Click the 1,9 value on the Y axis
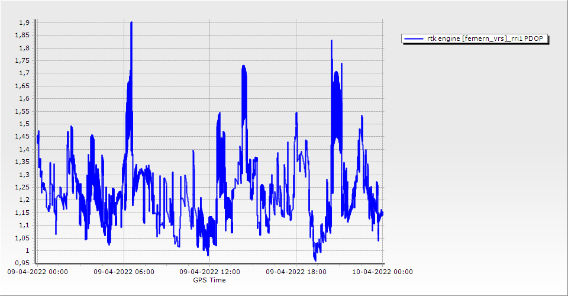The height and width of the screenshot is (296, 568). (24, 22)
